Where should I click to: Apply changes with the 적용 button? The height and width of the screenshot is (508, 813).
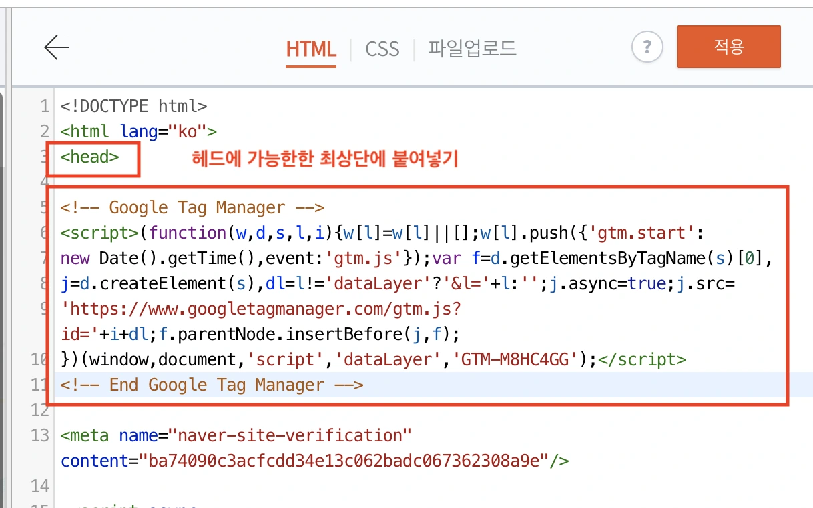pyautogui.click(x=729, y=47)
